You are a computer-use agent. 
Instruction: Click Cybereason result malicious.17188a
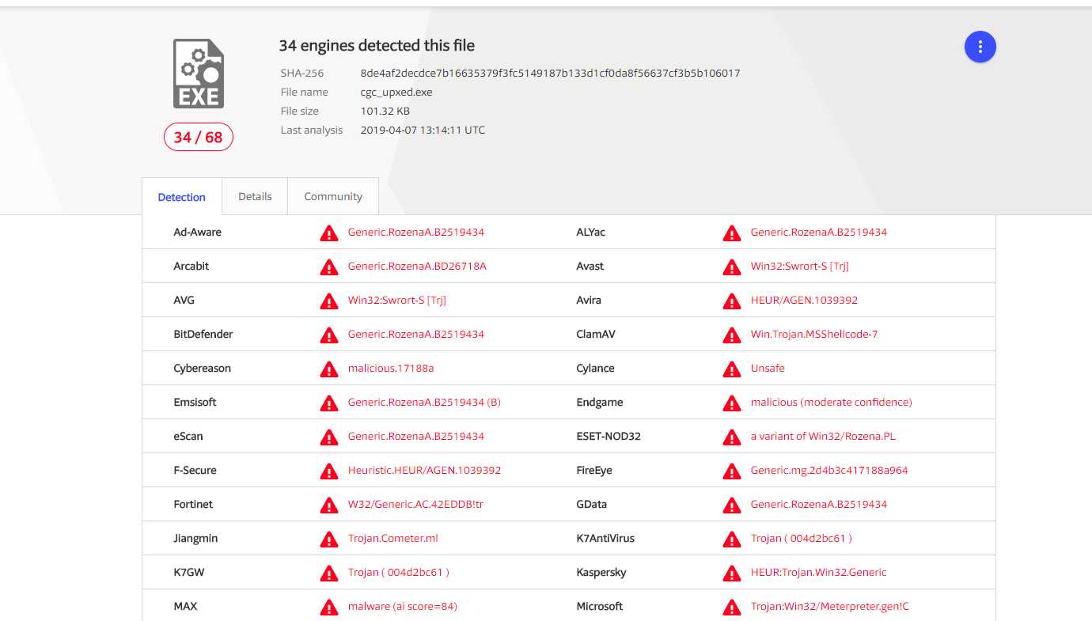391,368
